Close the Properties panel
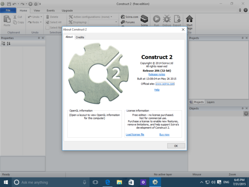Screen dimensions: 249x187 tap(43, 38)
